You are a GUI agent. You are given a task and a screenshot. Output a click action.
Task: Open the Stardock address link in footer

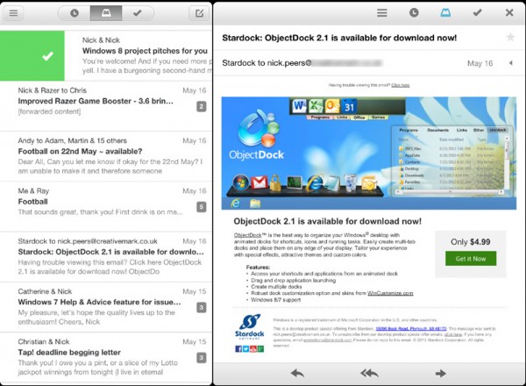pos(411,329)
